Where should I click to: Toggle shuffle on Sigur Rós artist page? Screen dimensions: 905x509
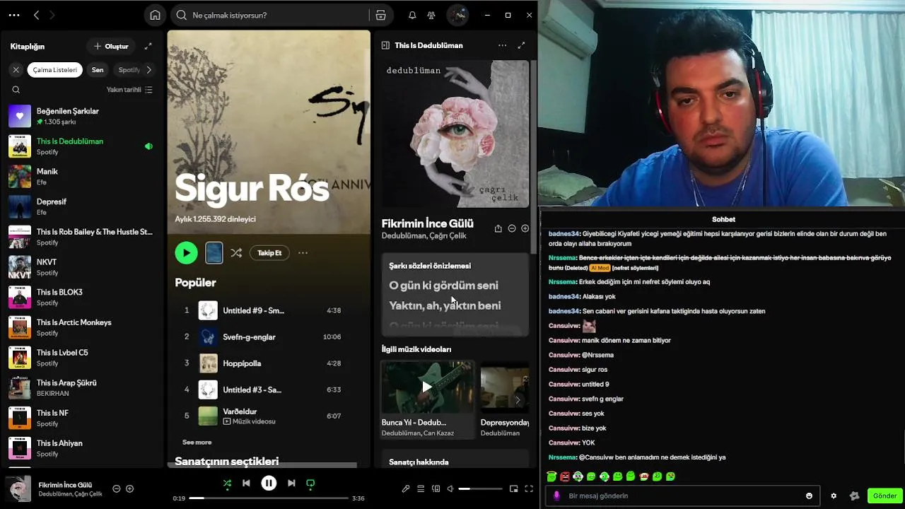tap(236, 253)
